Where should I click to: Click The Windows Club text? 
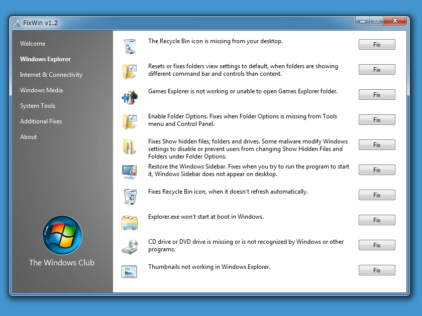click(62, 262)
